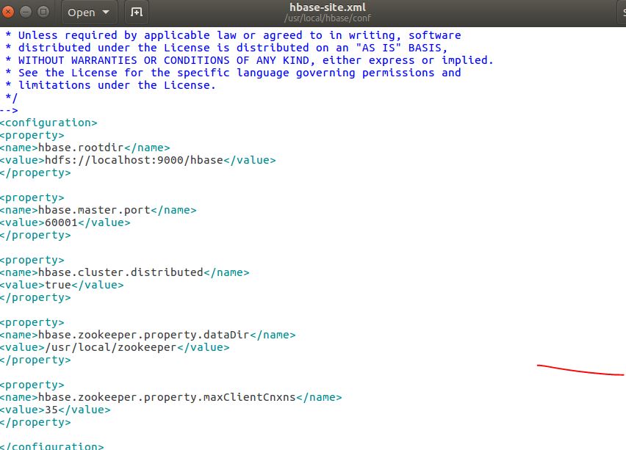
Task: Click the */ comment terminator line
Action: click(12, 98)
